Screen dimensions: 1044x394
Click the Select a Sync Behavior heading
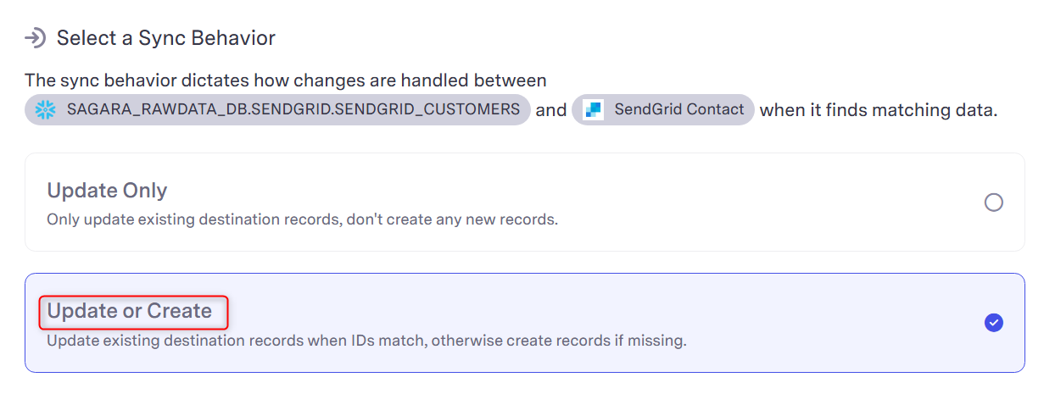tap(166, 38)
